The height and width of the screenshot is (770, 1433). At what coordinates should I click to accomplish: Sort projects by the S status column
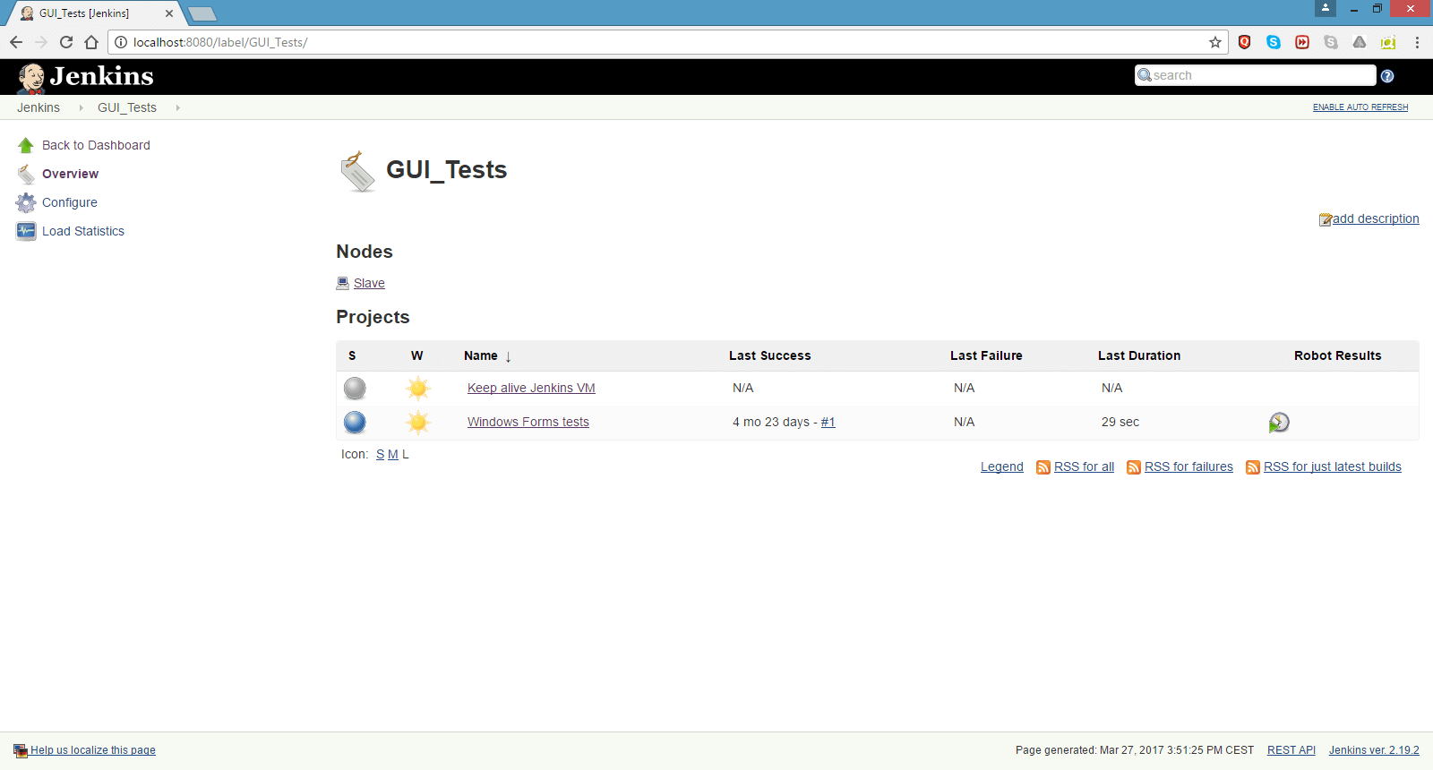pyautogui.click(x=352, y=355)
